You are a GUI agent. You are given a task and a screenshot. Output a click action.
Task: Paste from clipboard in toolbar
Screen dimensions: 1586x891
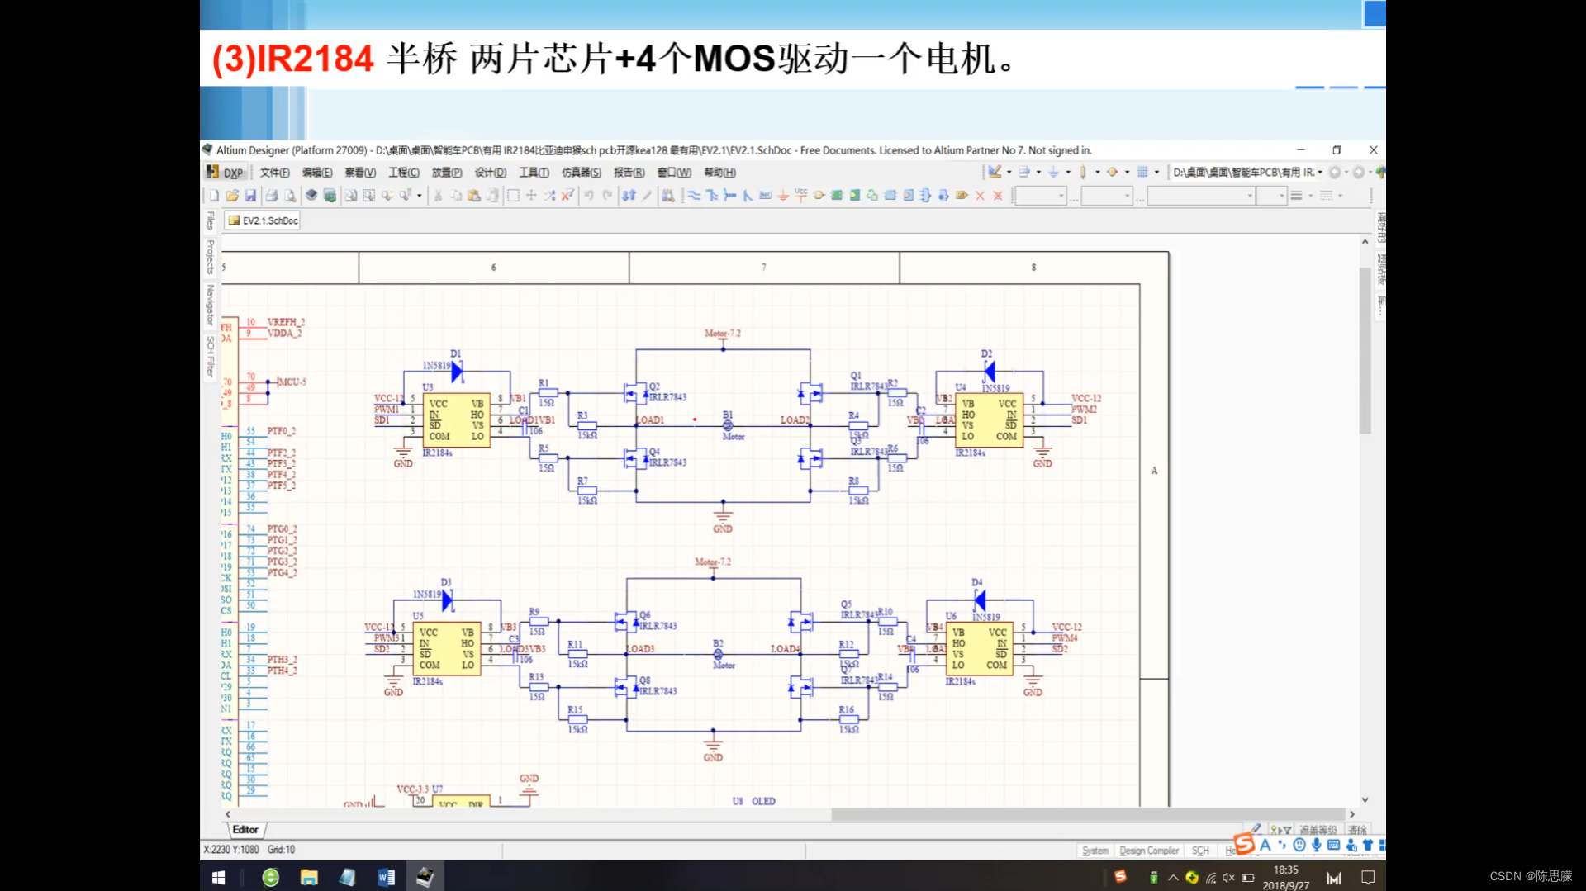point(474,196)
